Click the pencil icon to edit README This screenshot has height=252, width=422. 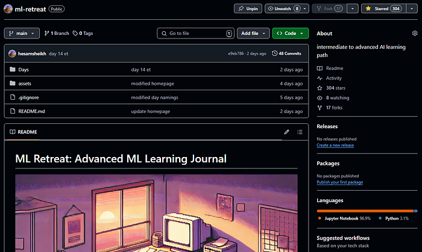pyautogui.click(x=286, y=132)
